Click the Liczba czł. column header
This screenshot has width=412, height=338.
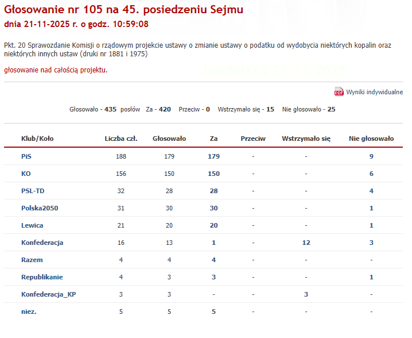pos(121,139)
